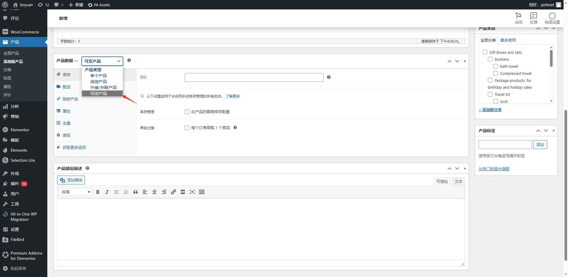Switch to 最多使用 category tab
Image resolution: width=568 pixels, height=277 pixels.
tap(508, 40)
